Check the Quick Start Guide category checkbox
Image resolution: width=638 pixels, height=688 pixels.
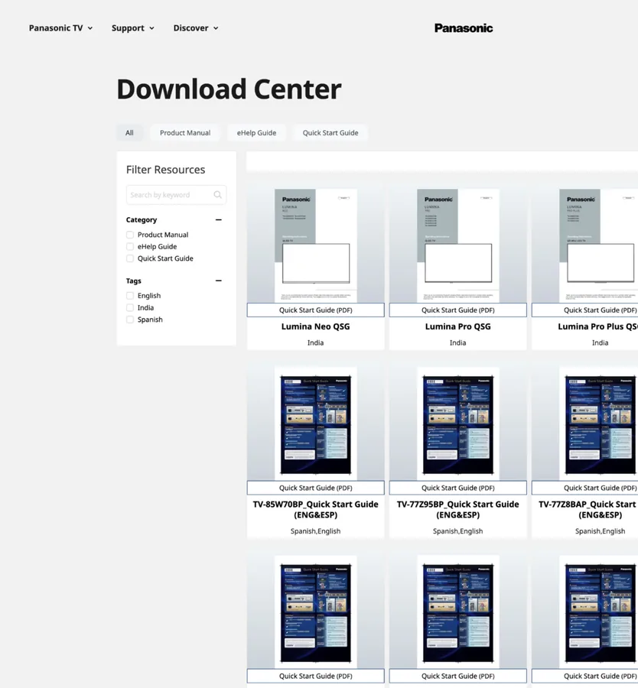click(x=130, y=258)
